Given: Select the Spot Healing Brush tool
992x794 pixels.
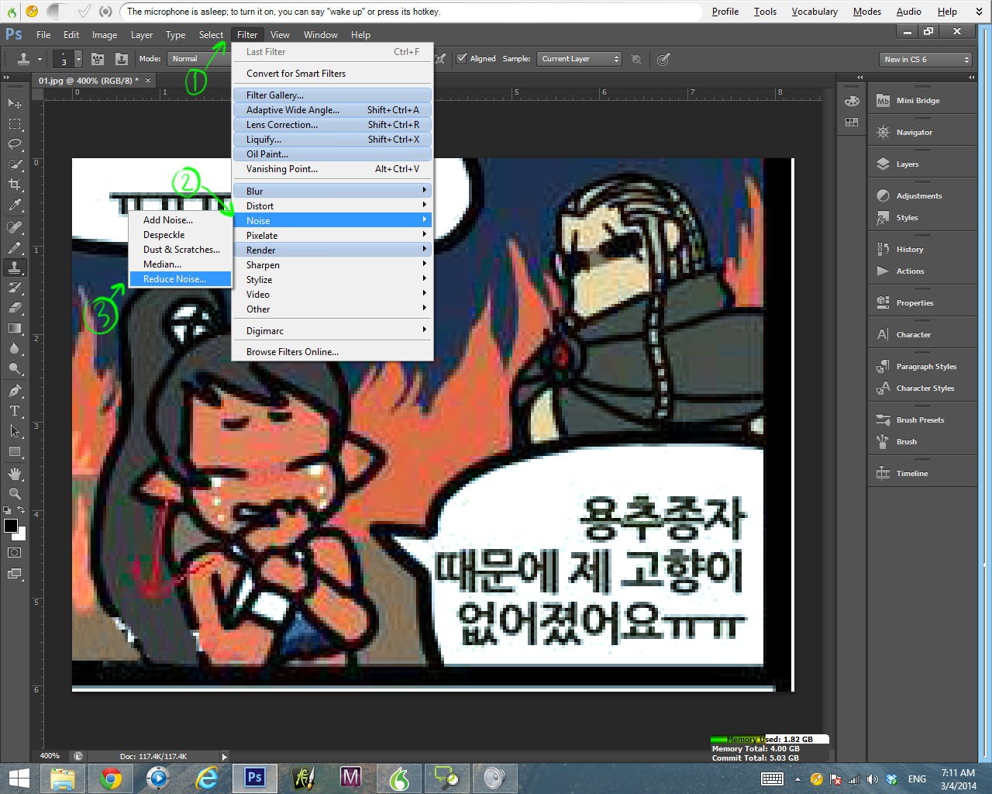Looking at the screenshot, I should [15, 227].
